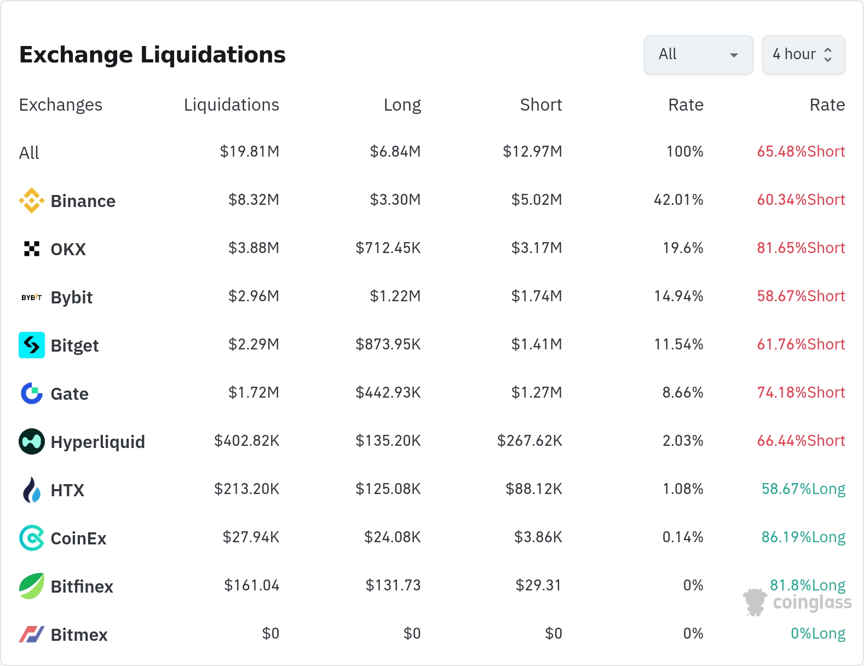Click the Gate logo icon
This screenshot has height=666, width=864.
pos(32,393)
